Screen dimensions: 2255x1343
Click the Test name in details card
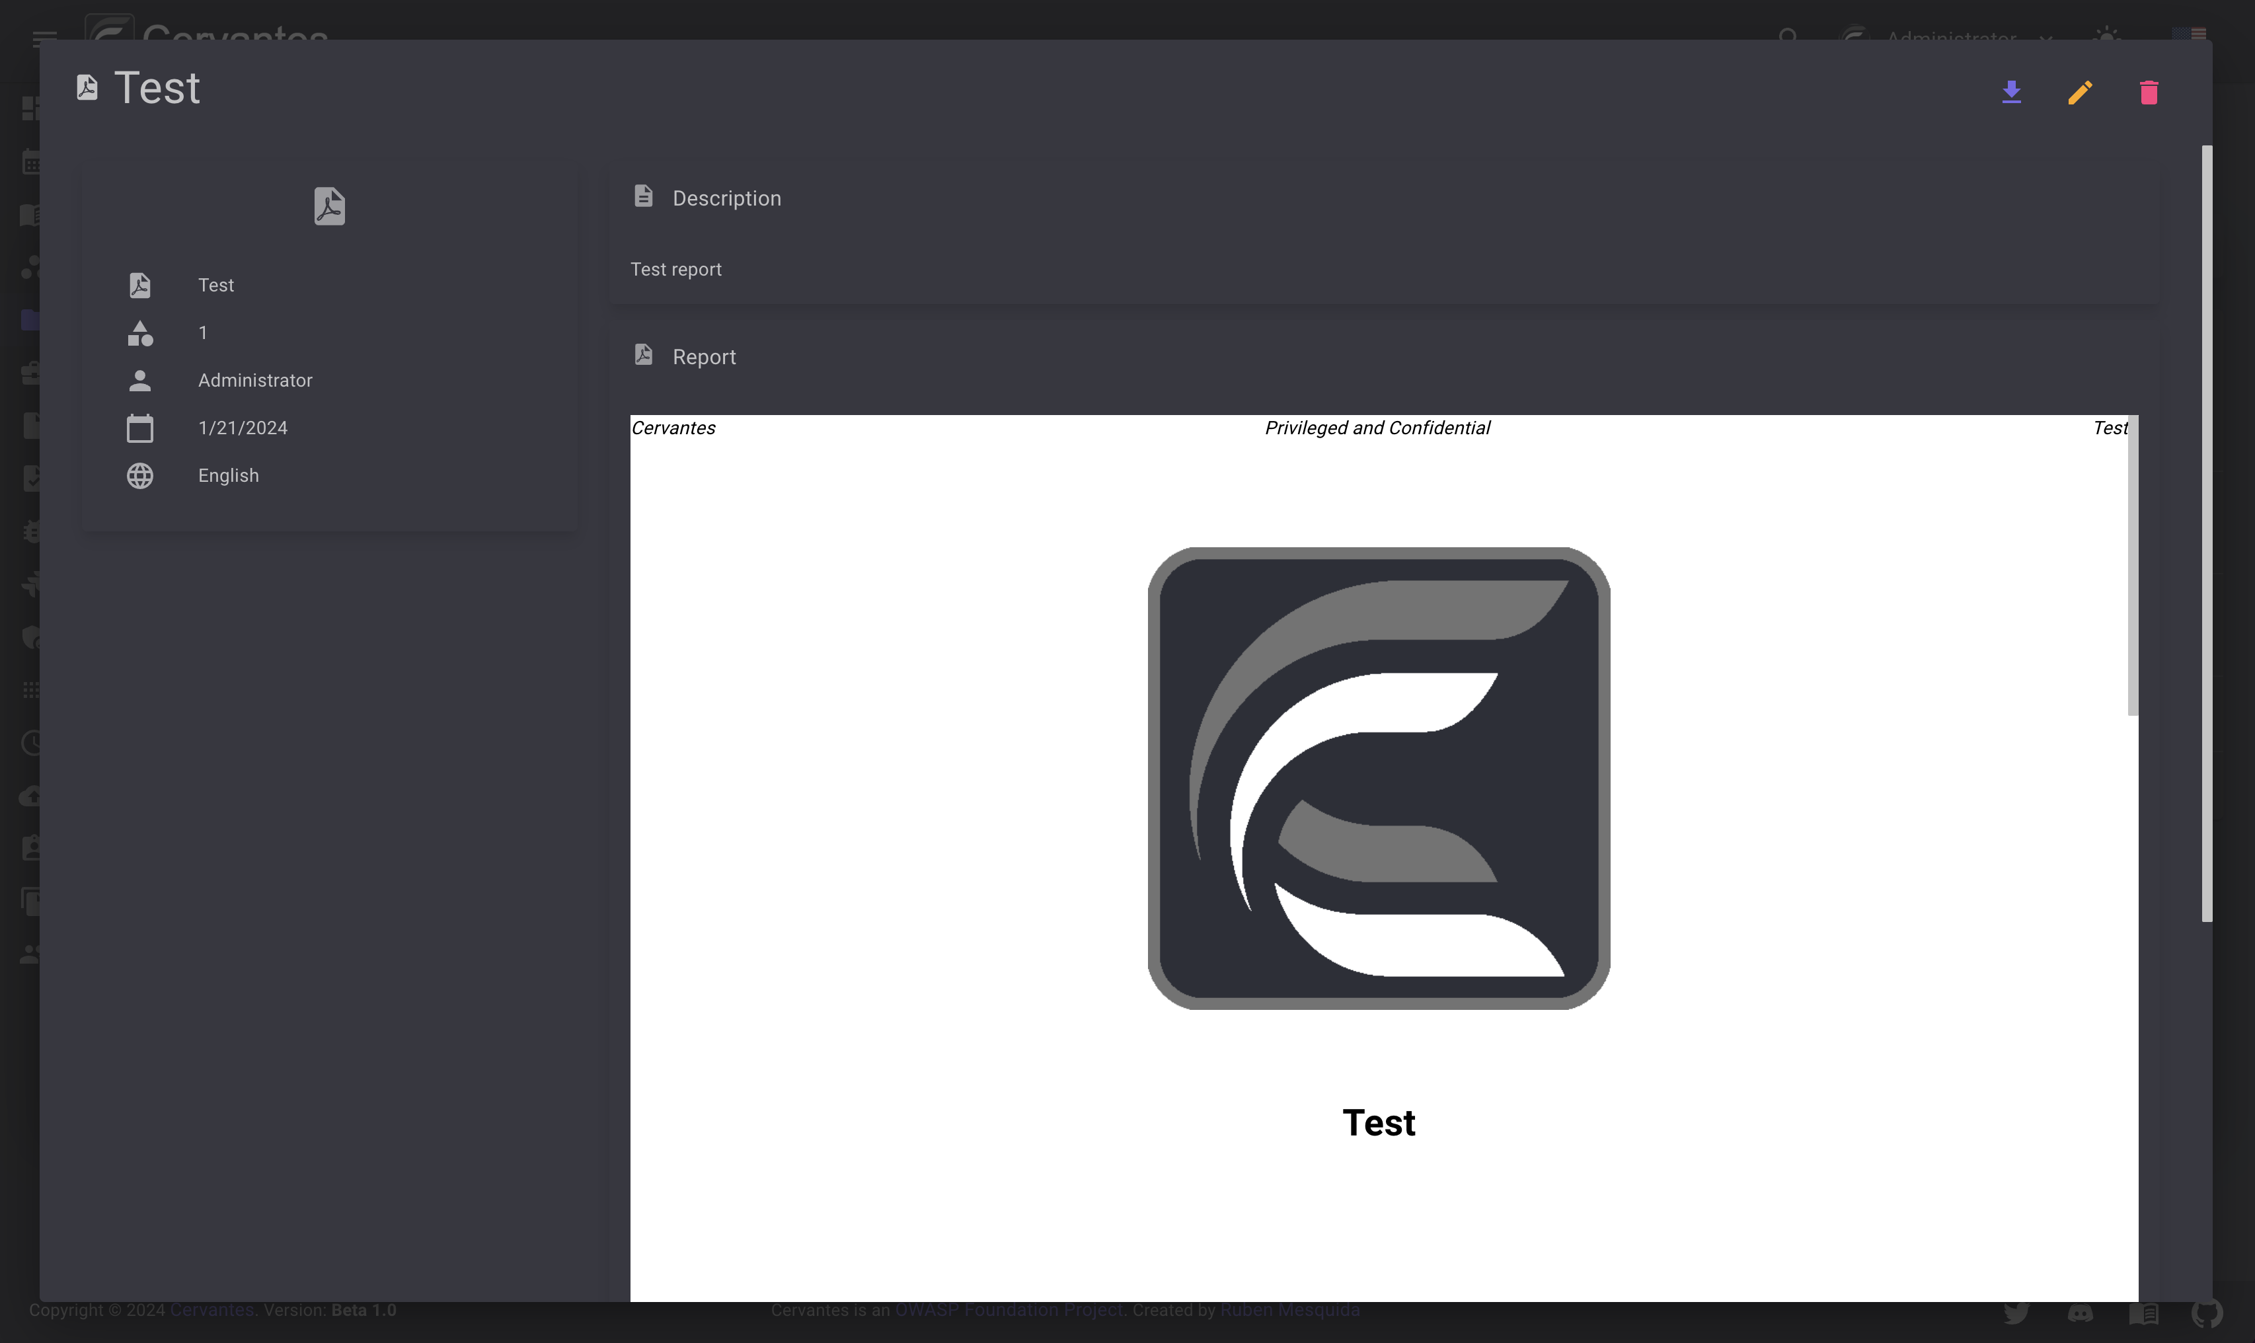point(215,285)
